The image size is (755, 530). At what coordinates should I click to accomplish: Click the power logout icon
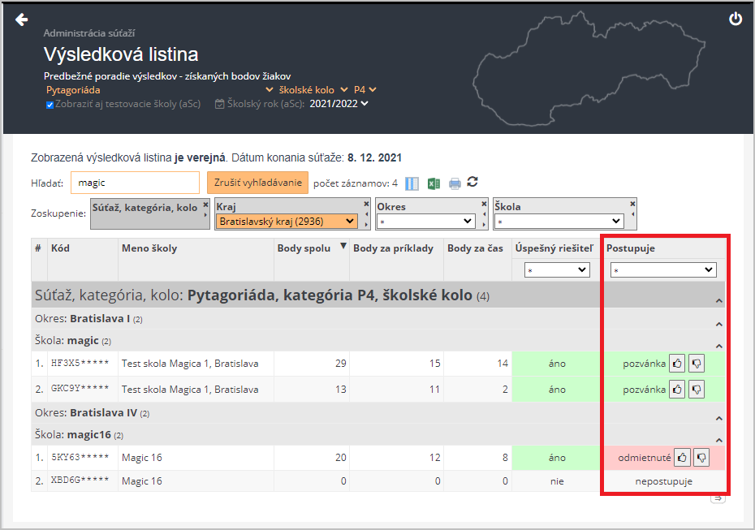[736, 19]
